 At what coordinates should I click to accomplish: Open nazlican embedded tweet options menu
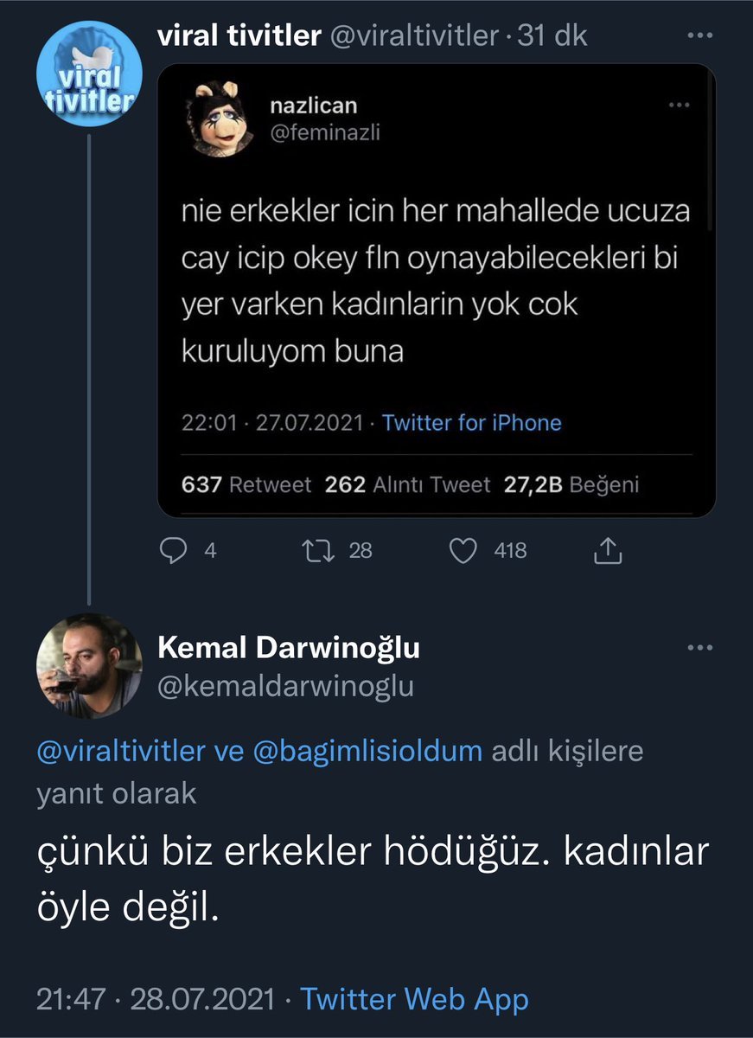[x=679, y=105]
